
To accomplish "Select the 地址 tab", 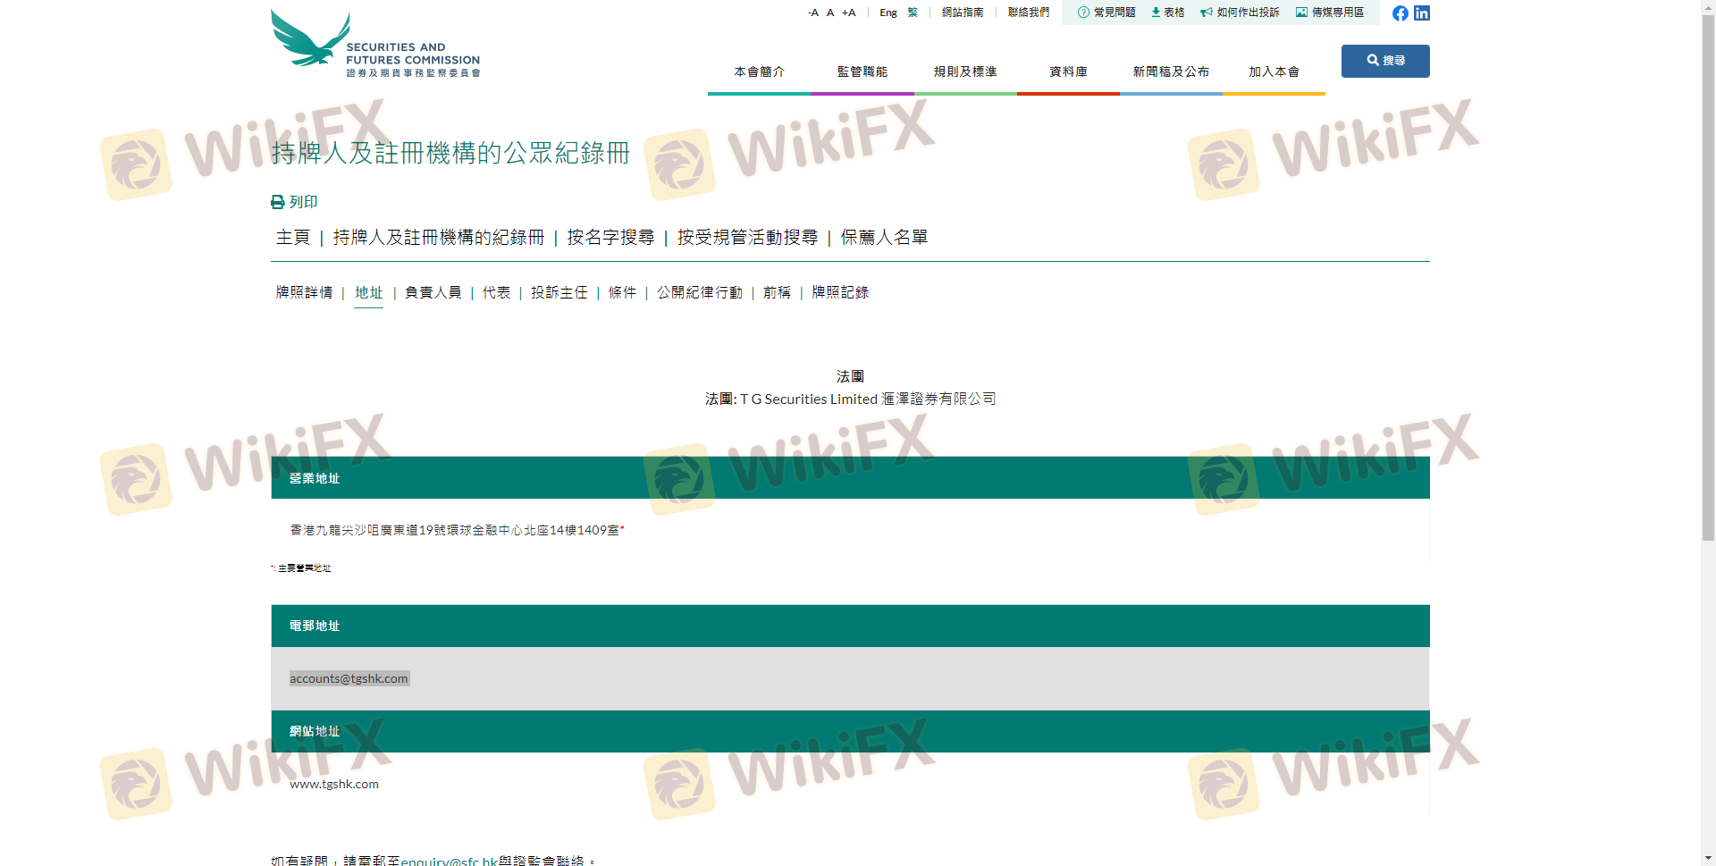I will point(368,292).
